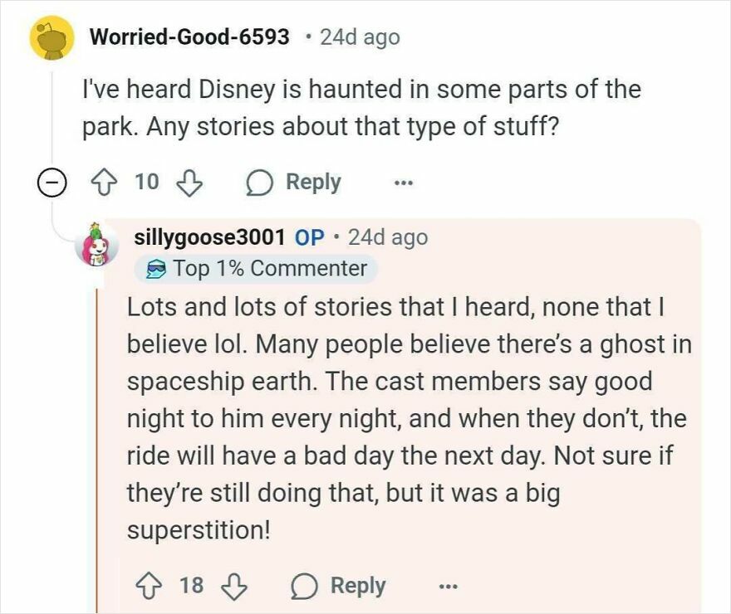Downvote sillygoose3001's reply

[x=236, y=585]
